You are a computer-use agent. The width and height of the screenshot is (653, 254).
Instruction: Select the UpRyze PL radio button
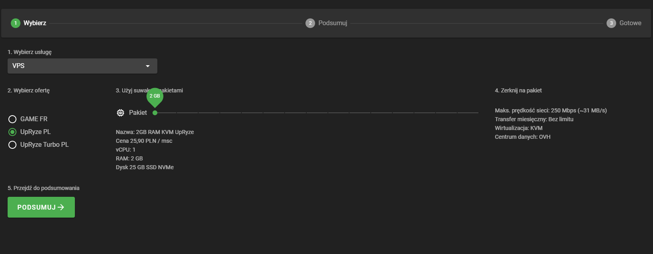(x=12, y=132)
